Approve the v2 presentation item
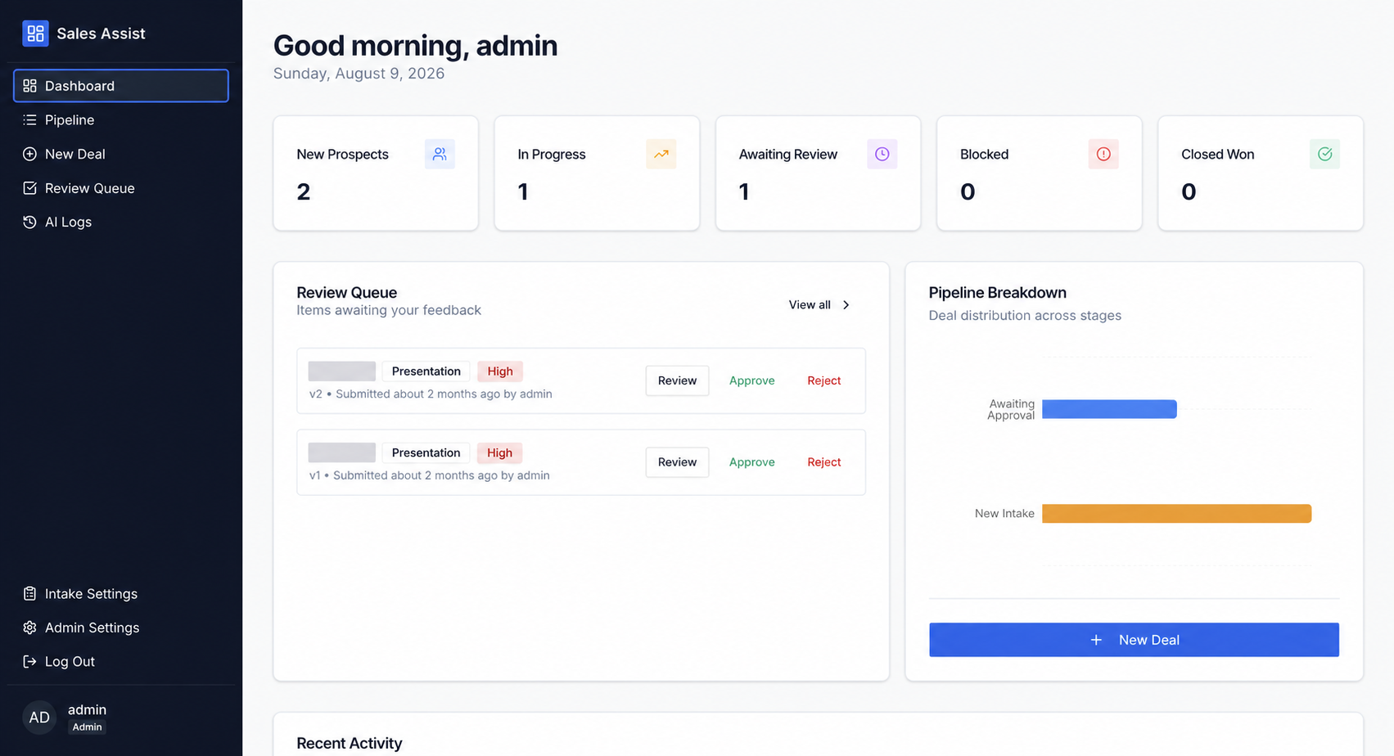Screen dimensions: 1394x756 pyautogui.click(x=751, y=380)
